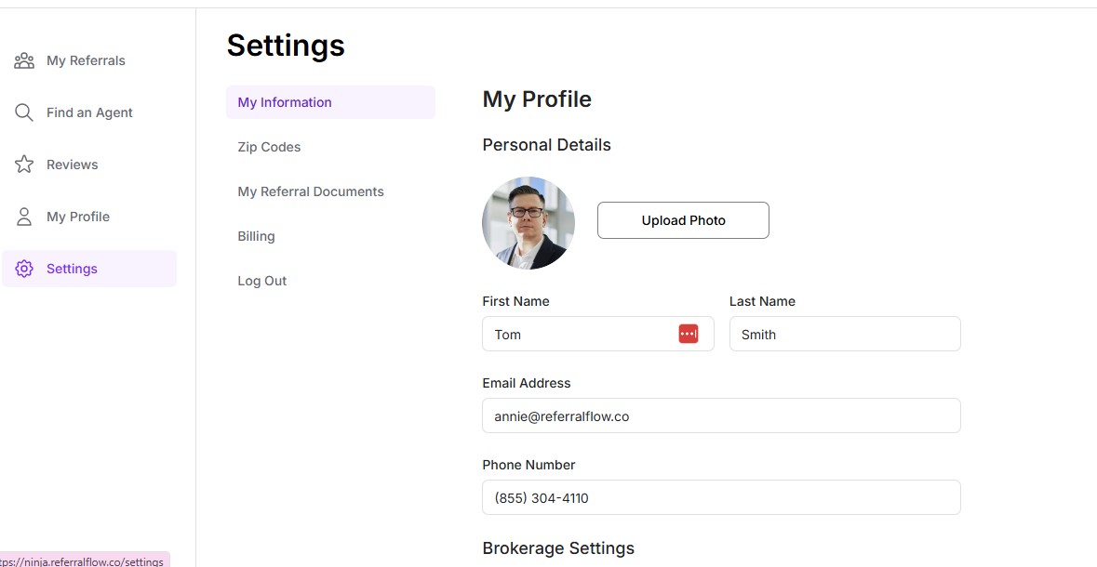The width and height of the screenshot is (1097, 567).
Task: Open the My Referral Documents section
Action: click(311, 191)
